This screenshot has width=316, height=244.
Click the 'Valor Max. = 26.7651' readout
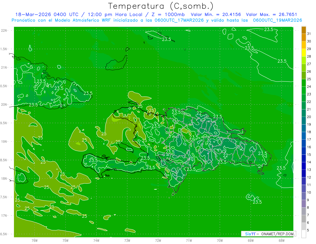(271, 14)
